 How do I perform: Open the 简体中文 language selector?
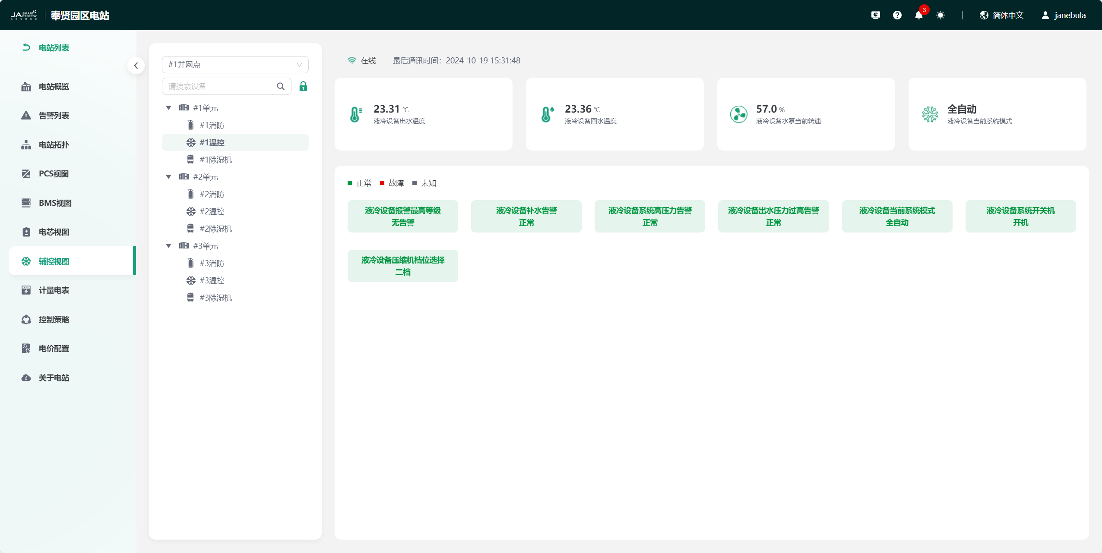click(1002, 16)
